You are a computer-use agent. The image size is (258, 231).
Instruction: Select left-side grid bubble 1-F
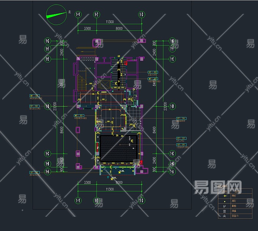coord(48,49)
